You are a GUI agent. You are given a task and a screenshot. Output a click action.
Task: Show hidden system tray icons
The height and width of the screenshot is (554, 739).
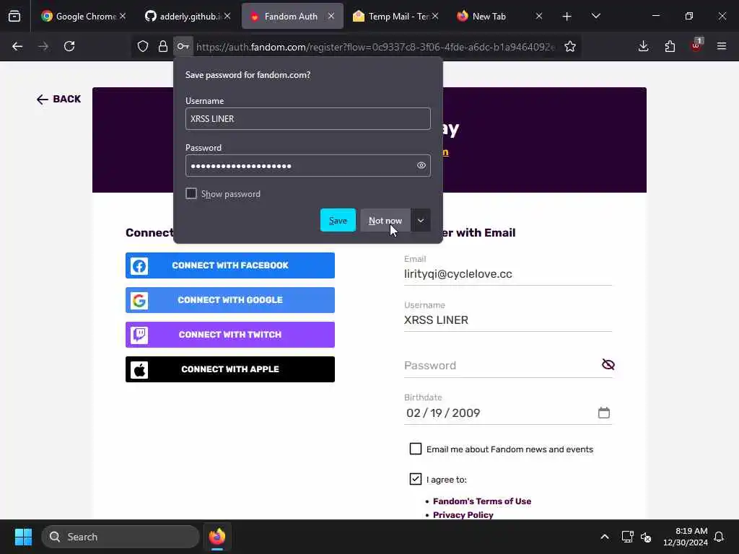click(x=605, y=537)
